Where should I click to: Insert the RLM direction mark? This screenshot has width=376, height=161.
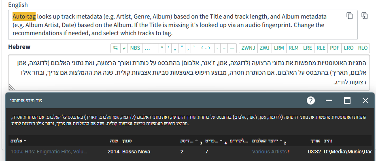click(x=293, y=48)
